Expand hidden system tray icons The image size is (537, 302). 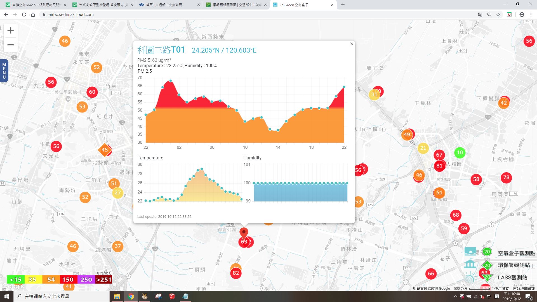(455, 296)
